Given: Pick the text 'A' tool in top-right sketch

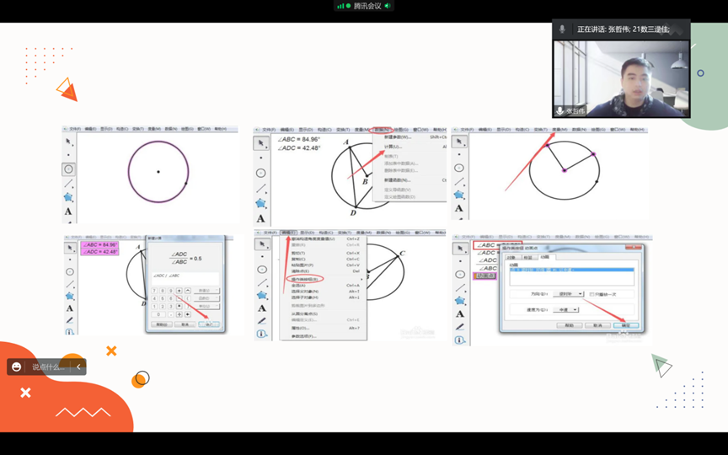Looking at the screenshot, I should [x=459, y=208].
